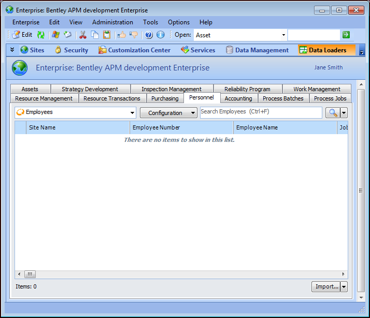The height and width of the screenshot is (318, 370).
Task: Sort by Site Name column header
Action: [78, 127]
